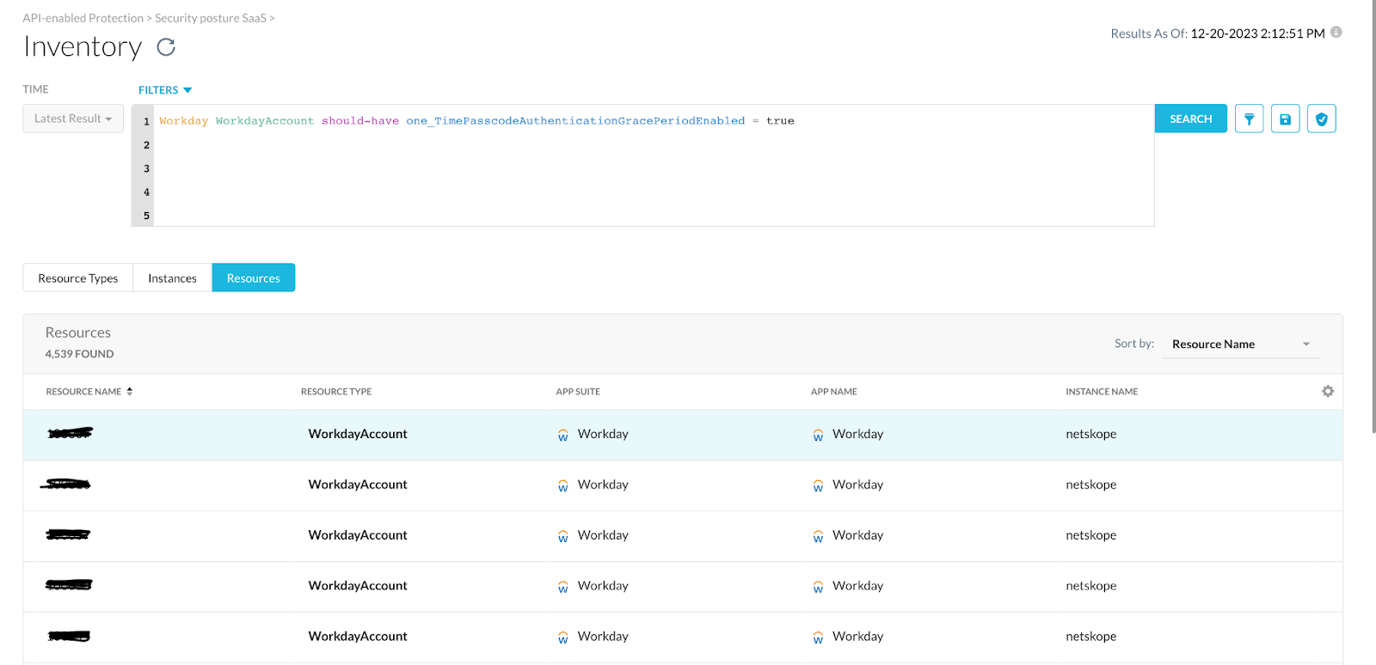Click the INSTANCE NAME column header

[1102, 391]
